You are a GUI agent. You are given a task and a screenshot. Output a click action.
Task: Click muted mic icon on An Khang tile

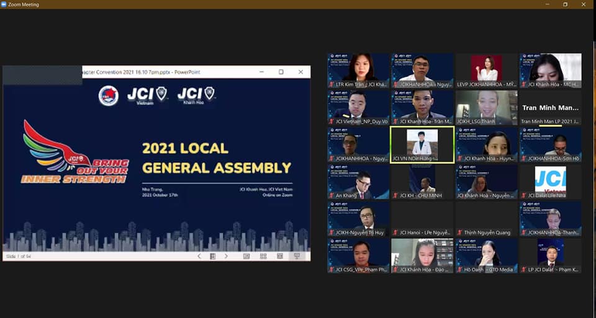[x=332, y=196]
